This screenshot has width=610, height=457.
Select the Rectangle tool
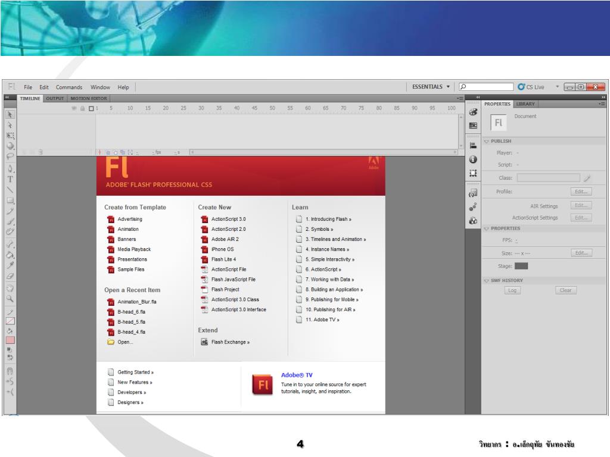point(10,201)
